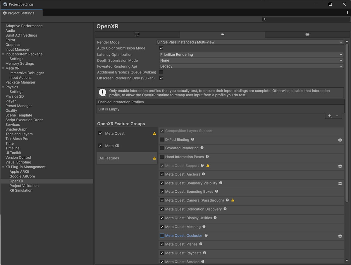The height and width of the screenshot is (265, 351).
Task: Click the settings search field
Action: point(306,19)
